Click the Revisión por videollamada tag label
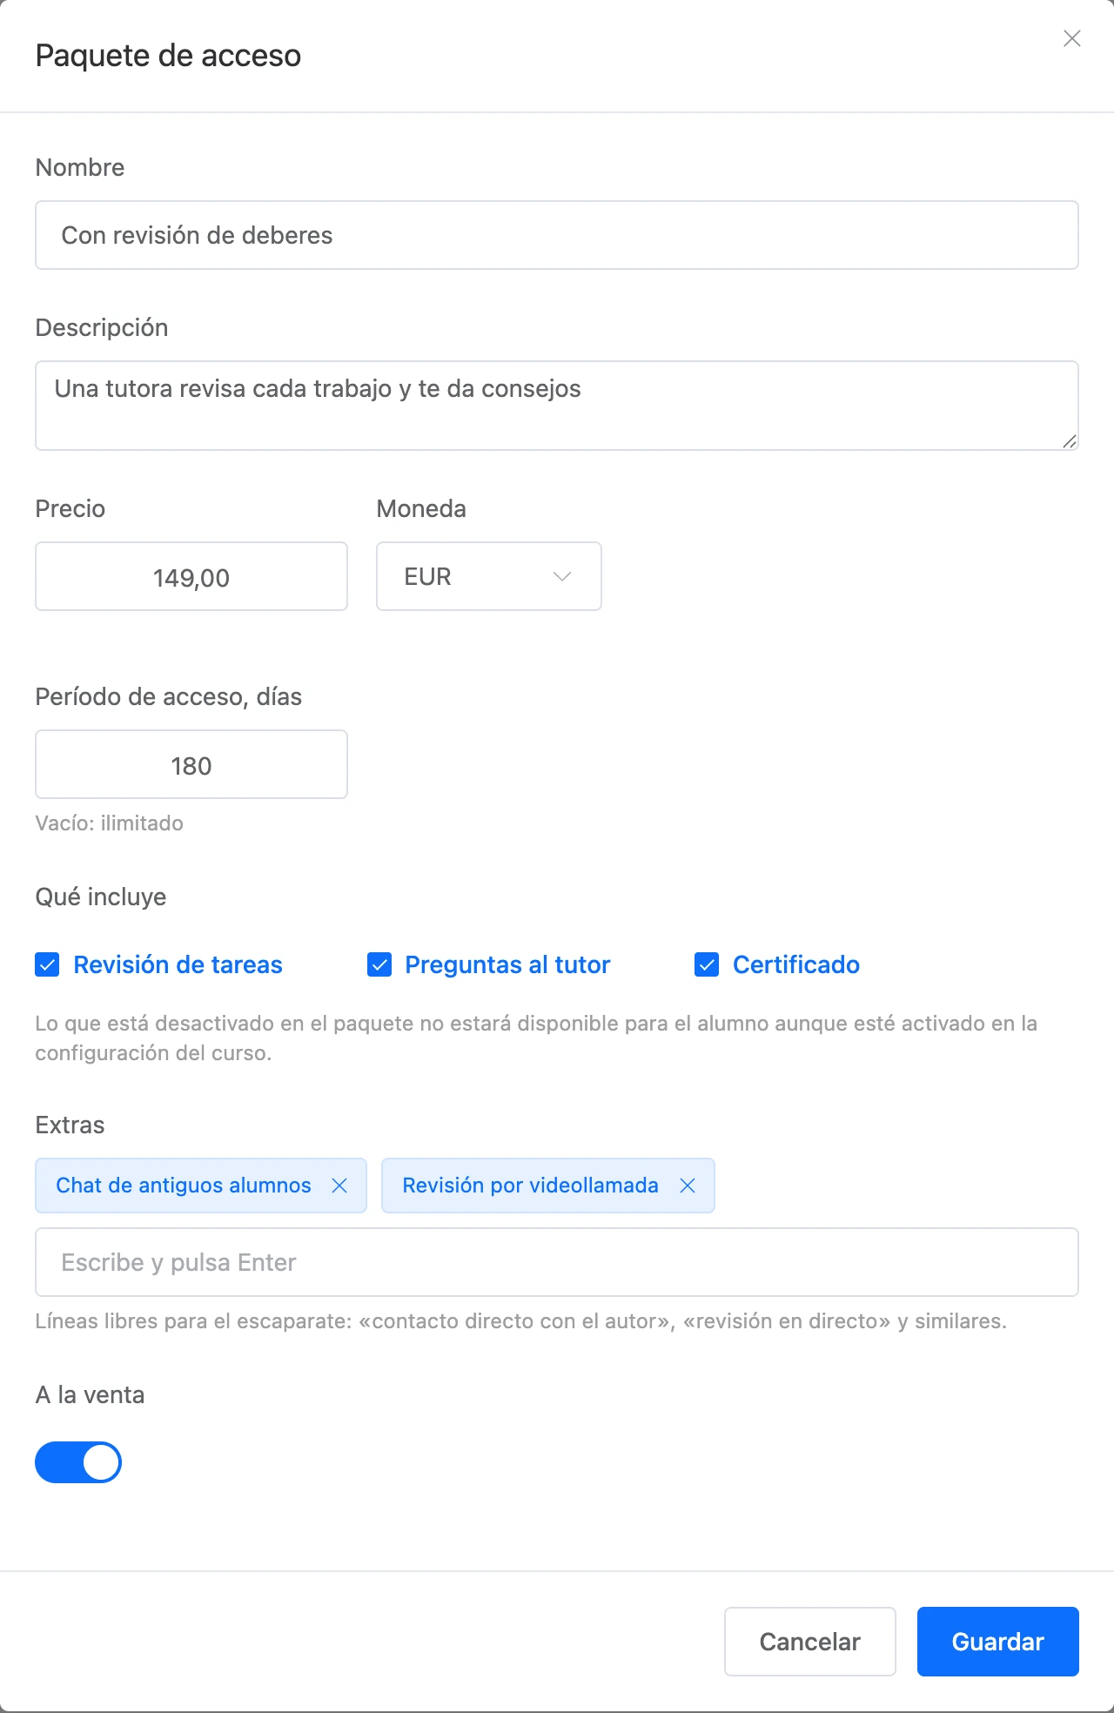This screenshot has width=1114, height=1713. coord(530,1186)
